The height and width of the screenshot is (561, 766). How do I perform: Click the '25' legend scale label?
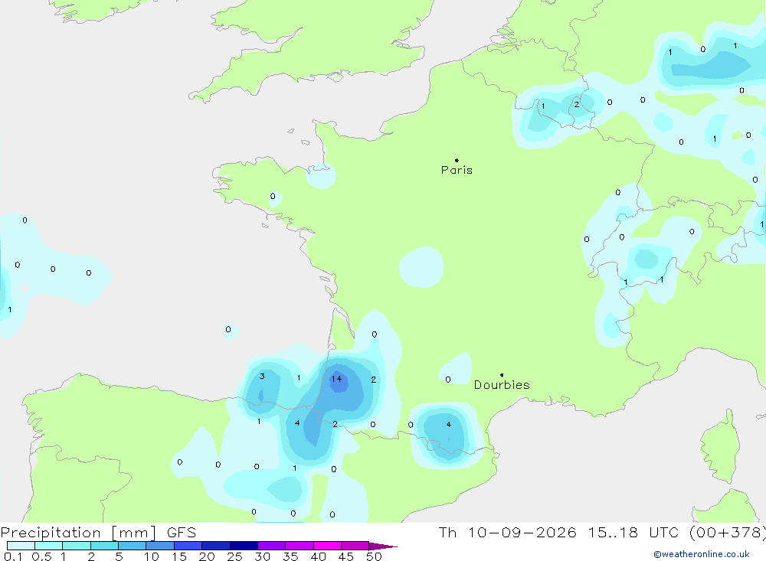coord(234,556)
